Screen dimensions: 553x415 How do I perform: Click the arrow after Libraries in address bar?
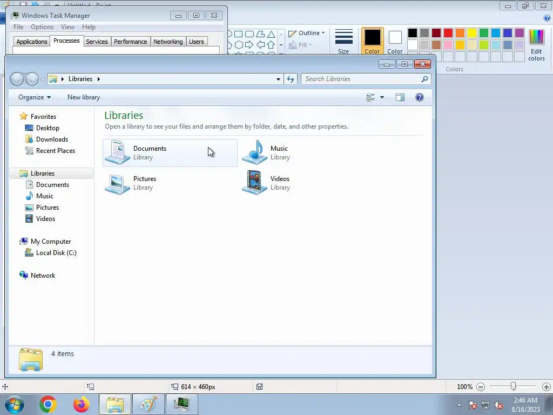[x=99, y=79]
